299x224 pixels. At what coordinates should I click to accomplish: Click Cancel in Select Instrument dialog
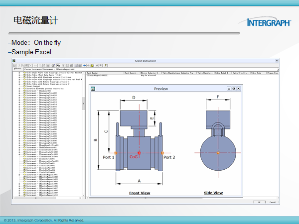273,202
